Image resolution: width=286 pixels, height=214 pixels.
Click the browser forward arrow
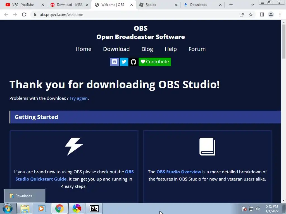coord(15,14)
